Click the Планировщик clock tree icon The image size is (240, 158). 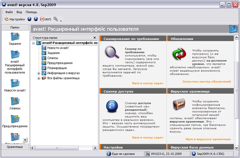[x=44, y=68]
